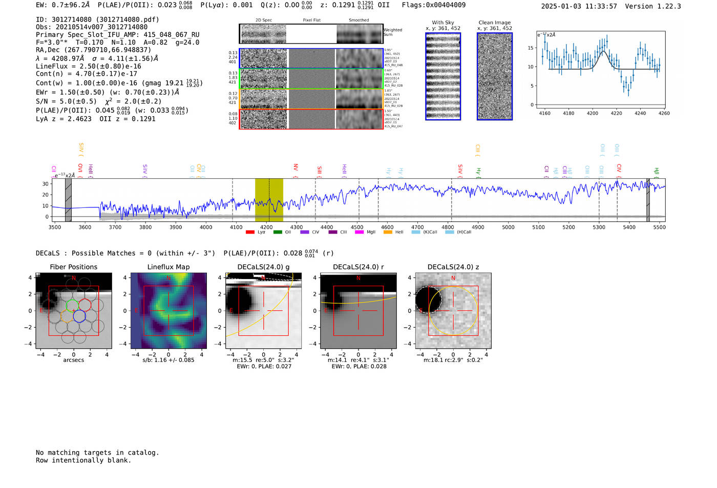Image resolution: width=717 pixels, height=488 pixels.
Task: Click the (K)CaII legend swatch
Action: point(416,232)
